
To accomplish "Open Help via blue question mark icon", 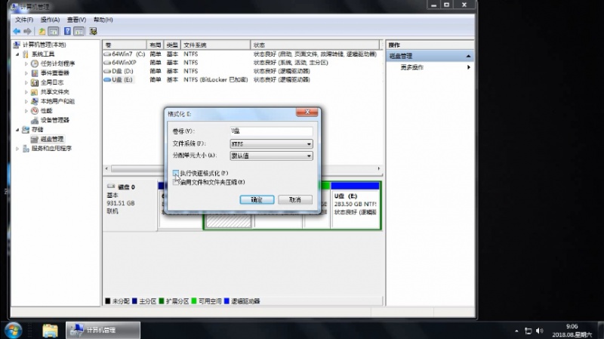I will pos(67,31).
